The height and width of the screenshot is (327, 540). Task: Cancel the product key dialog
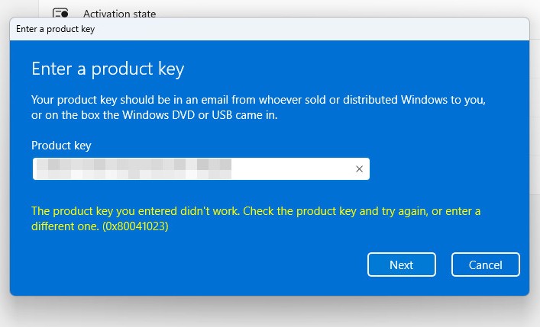486,264
